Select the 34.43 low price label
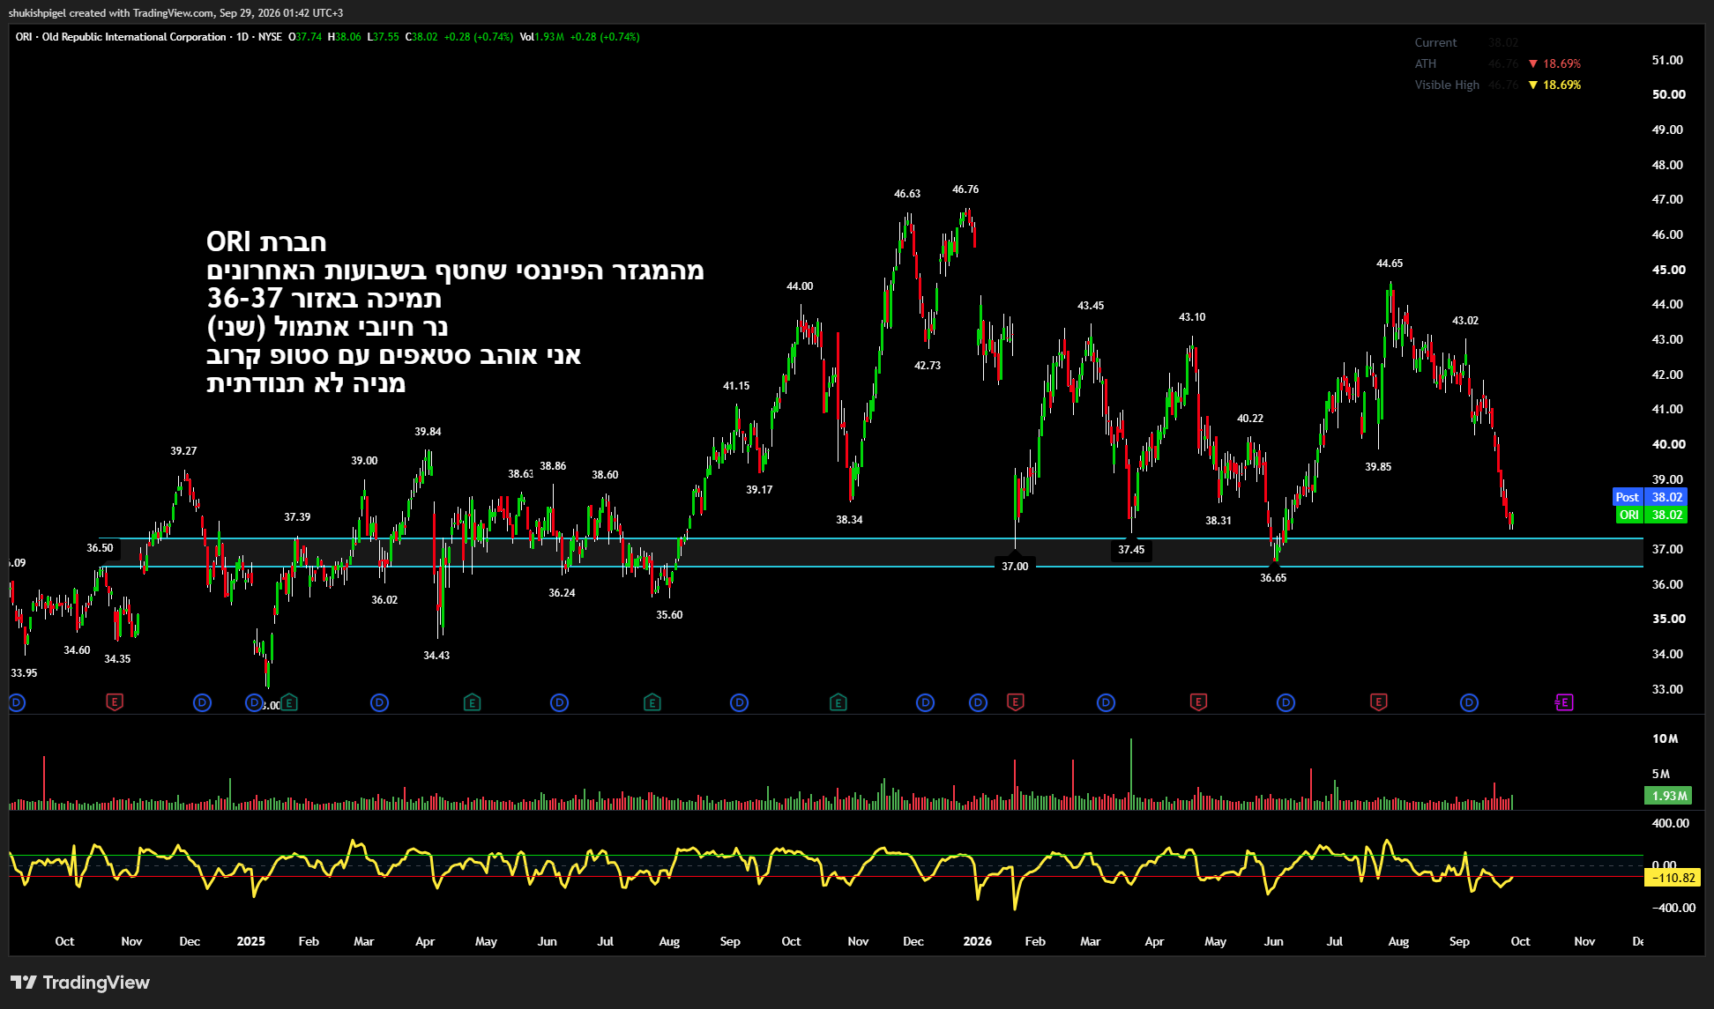The image size is (1714, 1009). [436, 656]
